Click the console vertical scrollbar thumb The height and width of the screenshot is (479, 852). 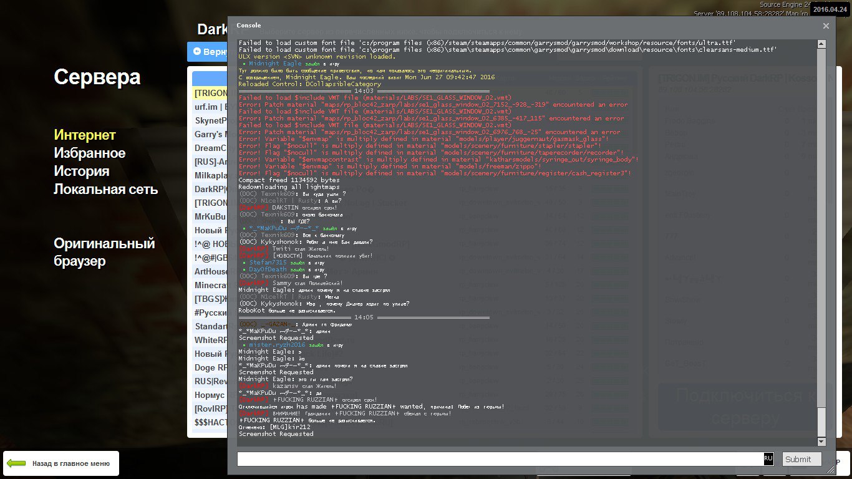click(821, 418)
